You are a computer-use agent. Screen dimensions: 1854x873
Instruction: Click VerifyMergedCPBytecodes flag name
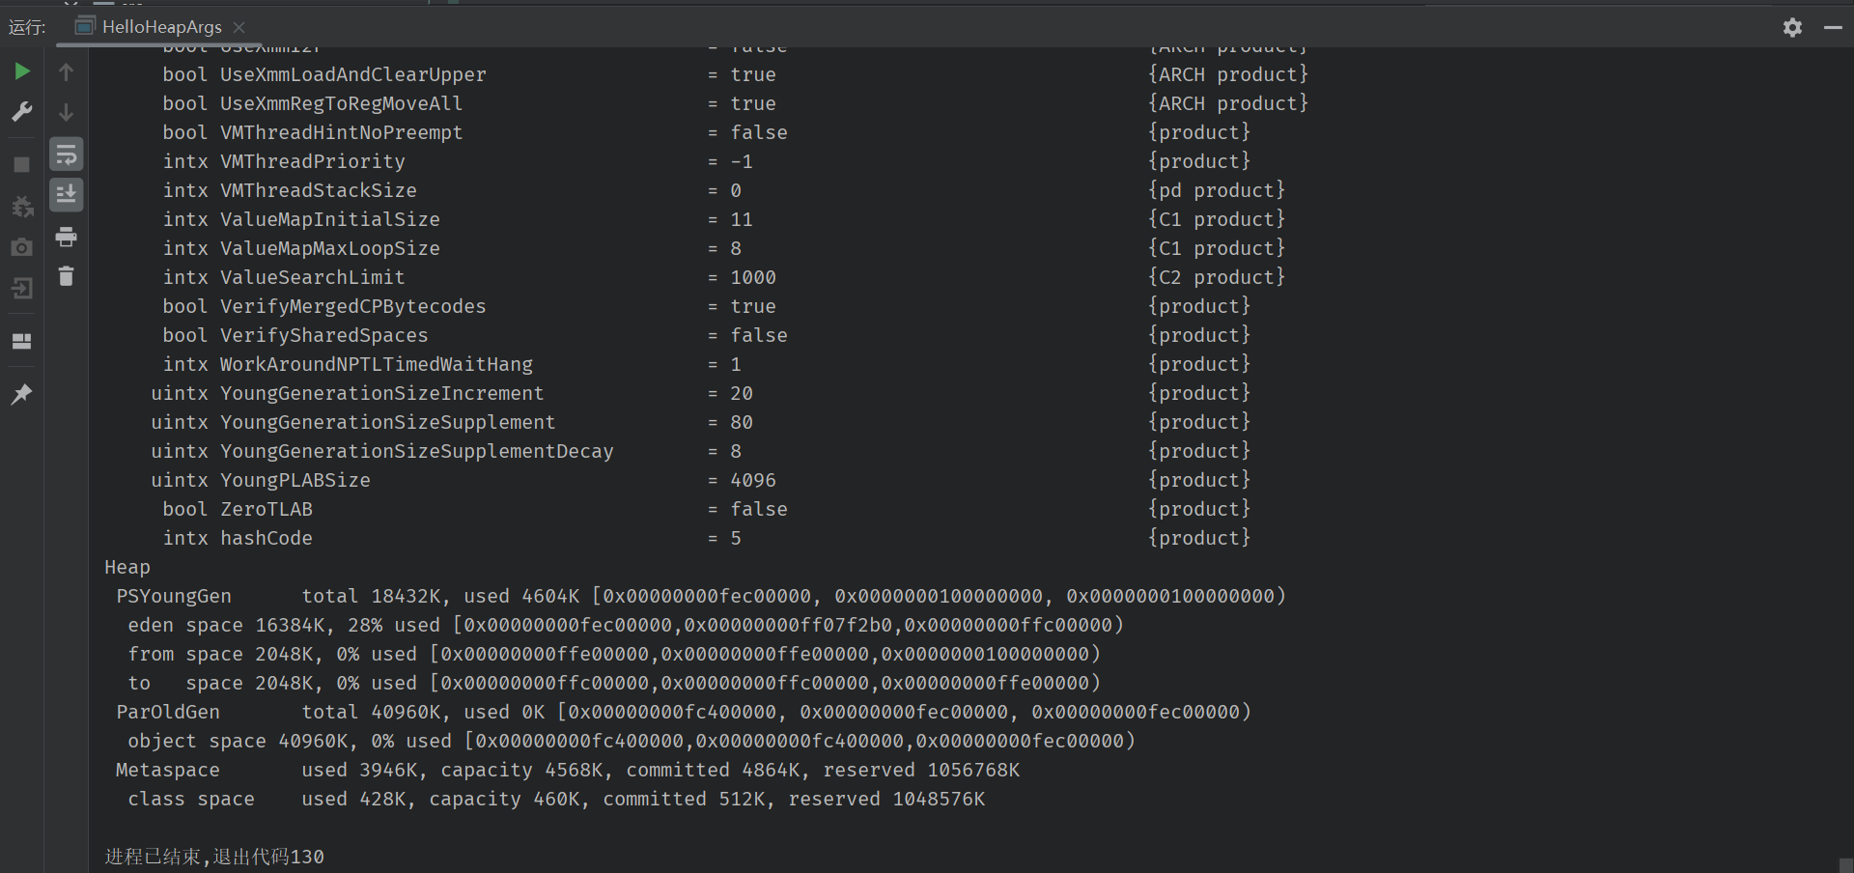point(353,306)
